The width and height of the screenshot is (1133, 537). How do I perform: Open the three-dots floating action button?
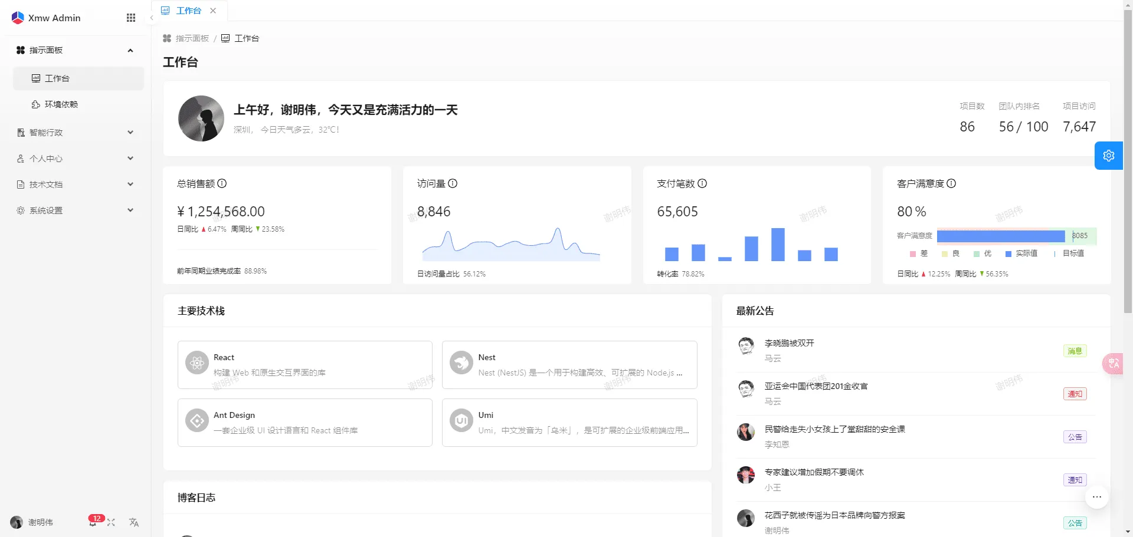[1097, 497]
